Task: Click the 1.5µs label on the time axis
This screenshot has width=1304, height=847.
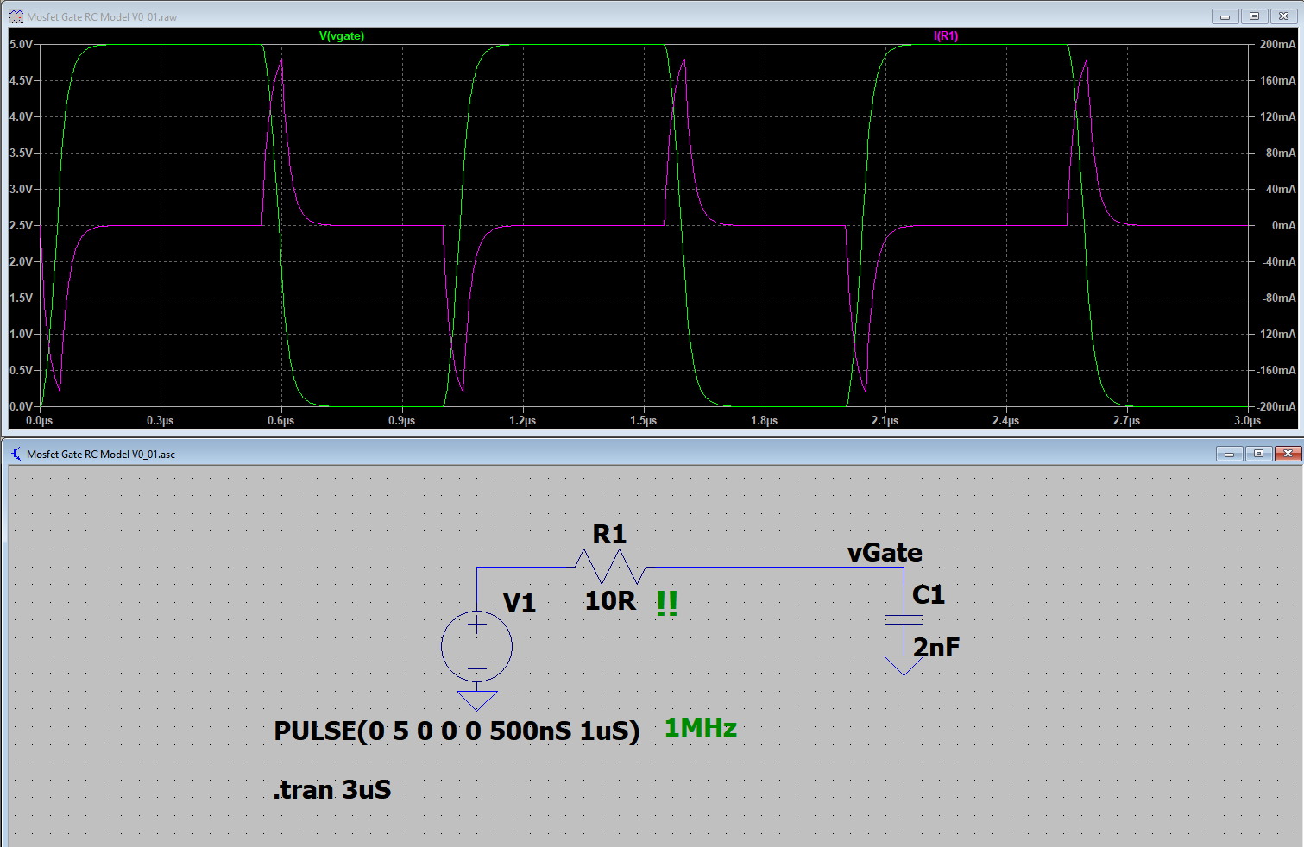Action: click(644, 421)
